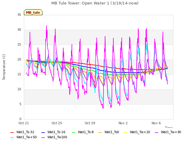Click the 15 y-axis tick label
This screenshot has width=191, height=143.
[x=19, y=74]
